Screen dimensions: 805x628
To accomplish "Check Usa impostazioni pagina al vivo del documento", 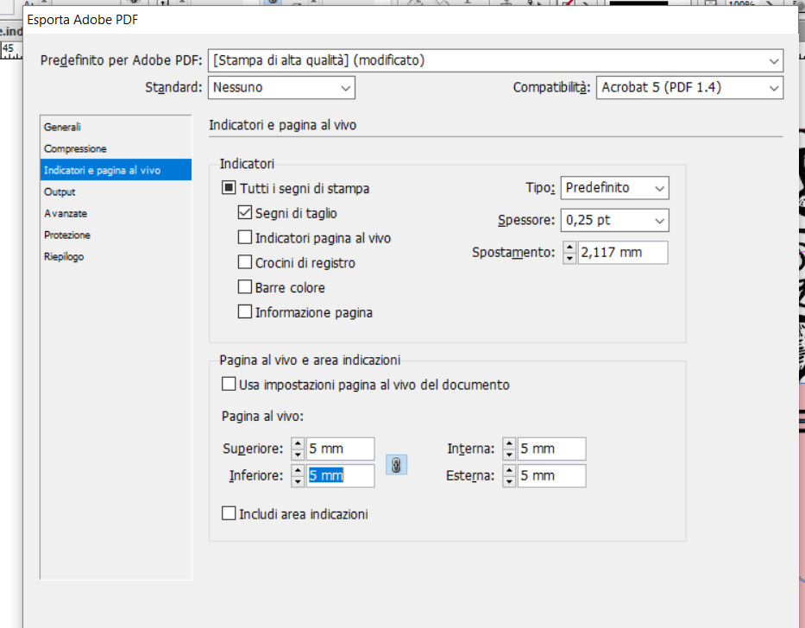I will point(229,384).
